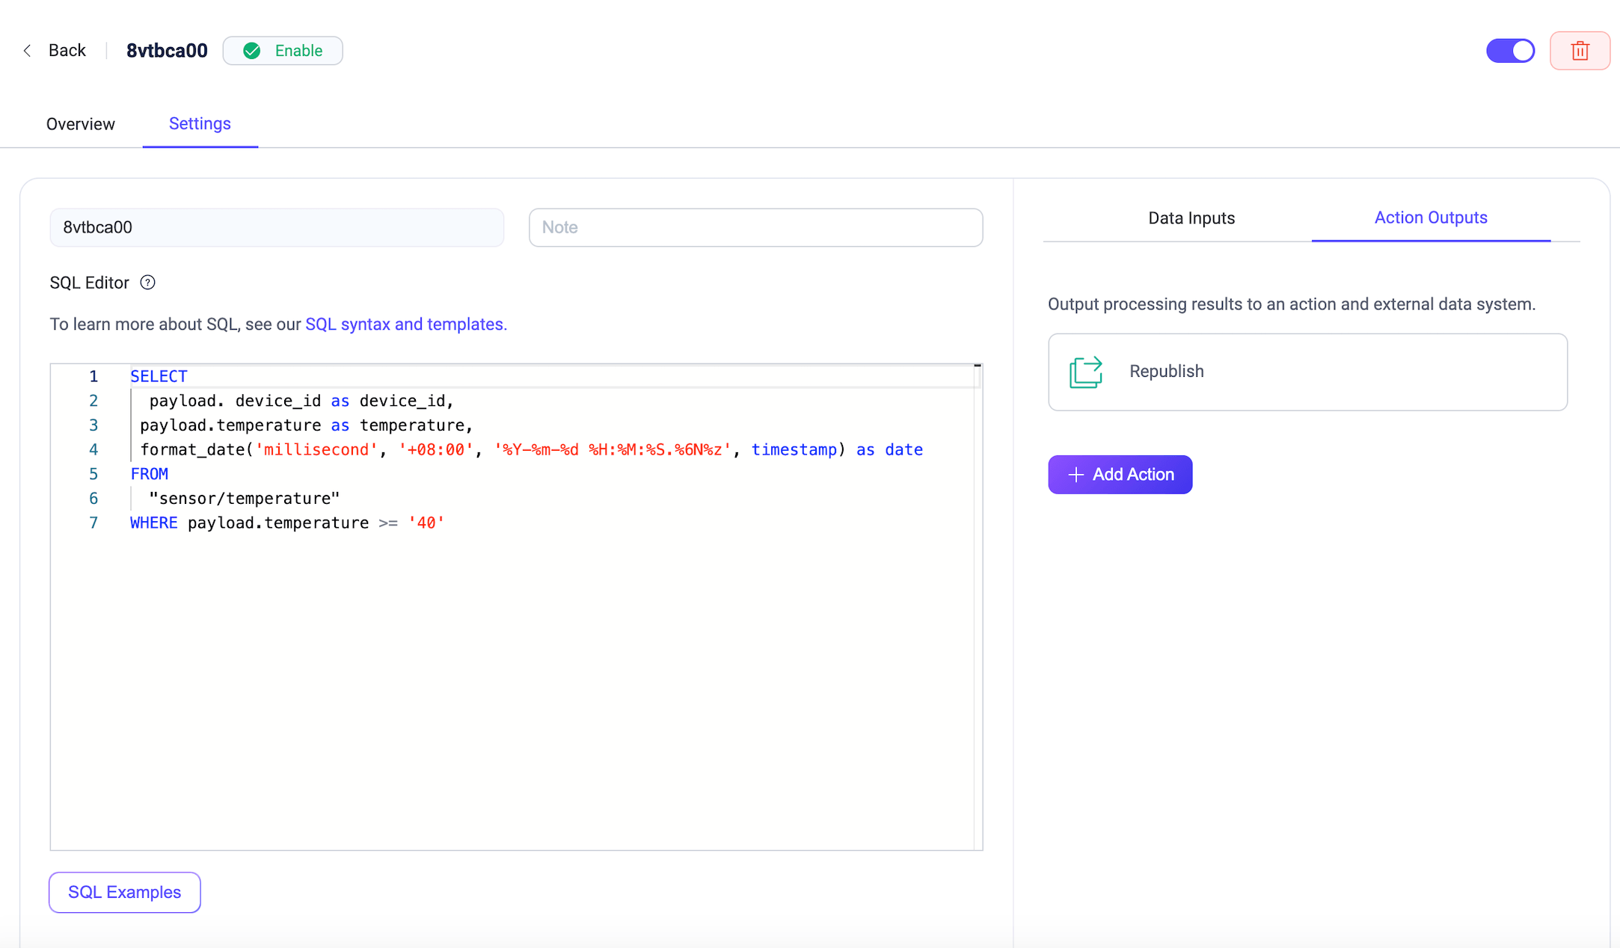Screen dimensions: 1620x948
Task: Select the Action Outputs tab
Action: point(1430,218)
